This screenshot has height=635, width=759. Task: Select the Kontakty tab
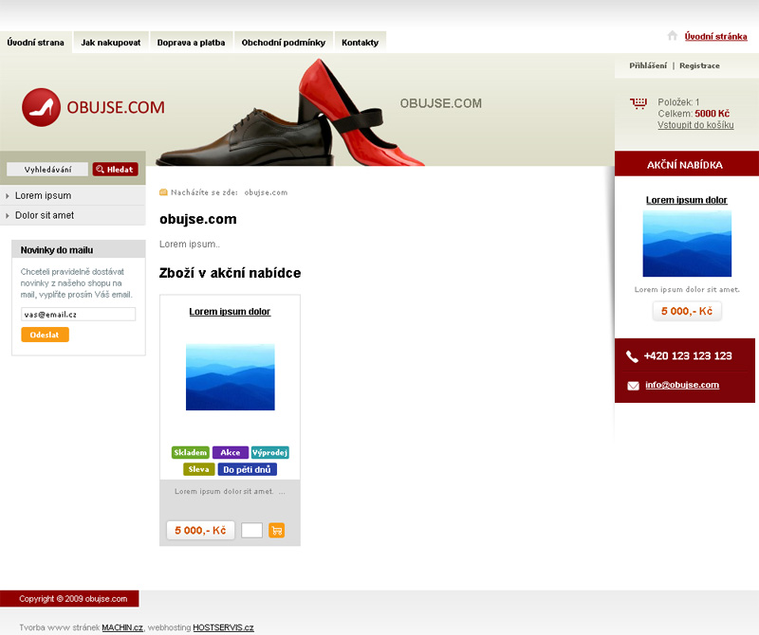click(x=361, y=43)
